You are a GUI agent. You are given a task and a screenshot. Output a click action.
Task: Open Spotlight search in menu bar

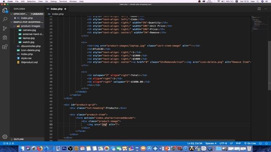click(x=257, y=1)
